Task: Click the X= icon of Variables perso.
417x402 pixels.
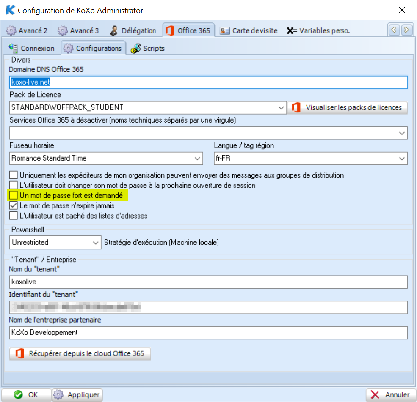Action: click(291, 31)
